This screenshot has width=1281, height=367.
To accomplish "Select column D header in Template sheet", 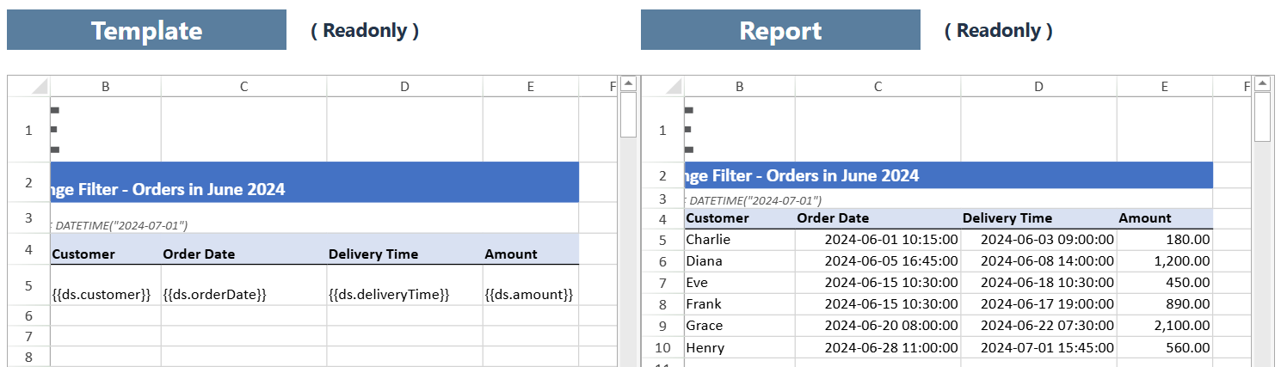I will coord(404,86).
